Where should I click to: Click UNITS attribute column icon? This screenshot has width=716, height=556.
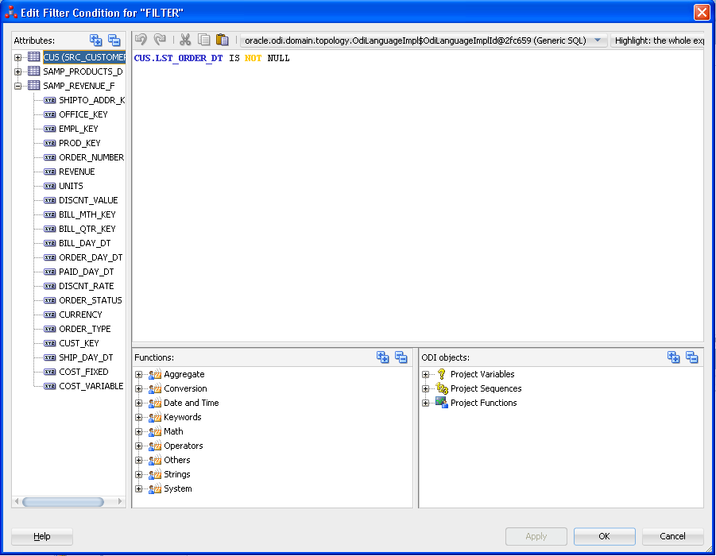click(50, 186)
